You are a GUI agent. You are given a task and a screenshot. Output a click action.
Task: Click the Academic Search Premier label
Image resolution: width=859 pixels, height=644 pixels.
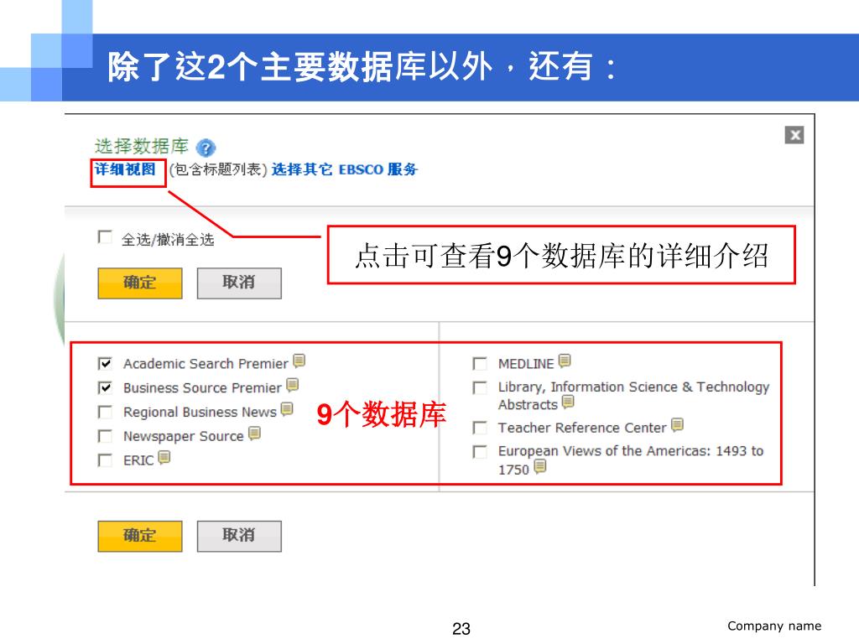206,364
